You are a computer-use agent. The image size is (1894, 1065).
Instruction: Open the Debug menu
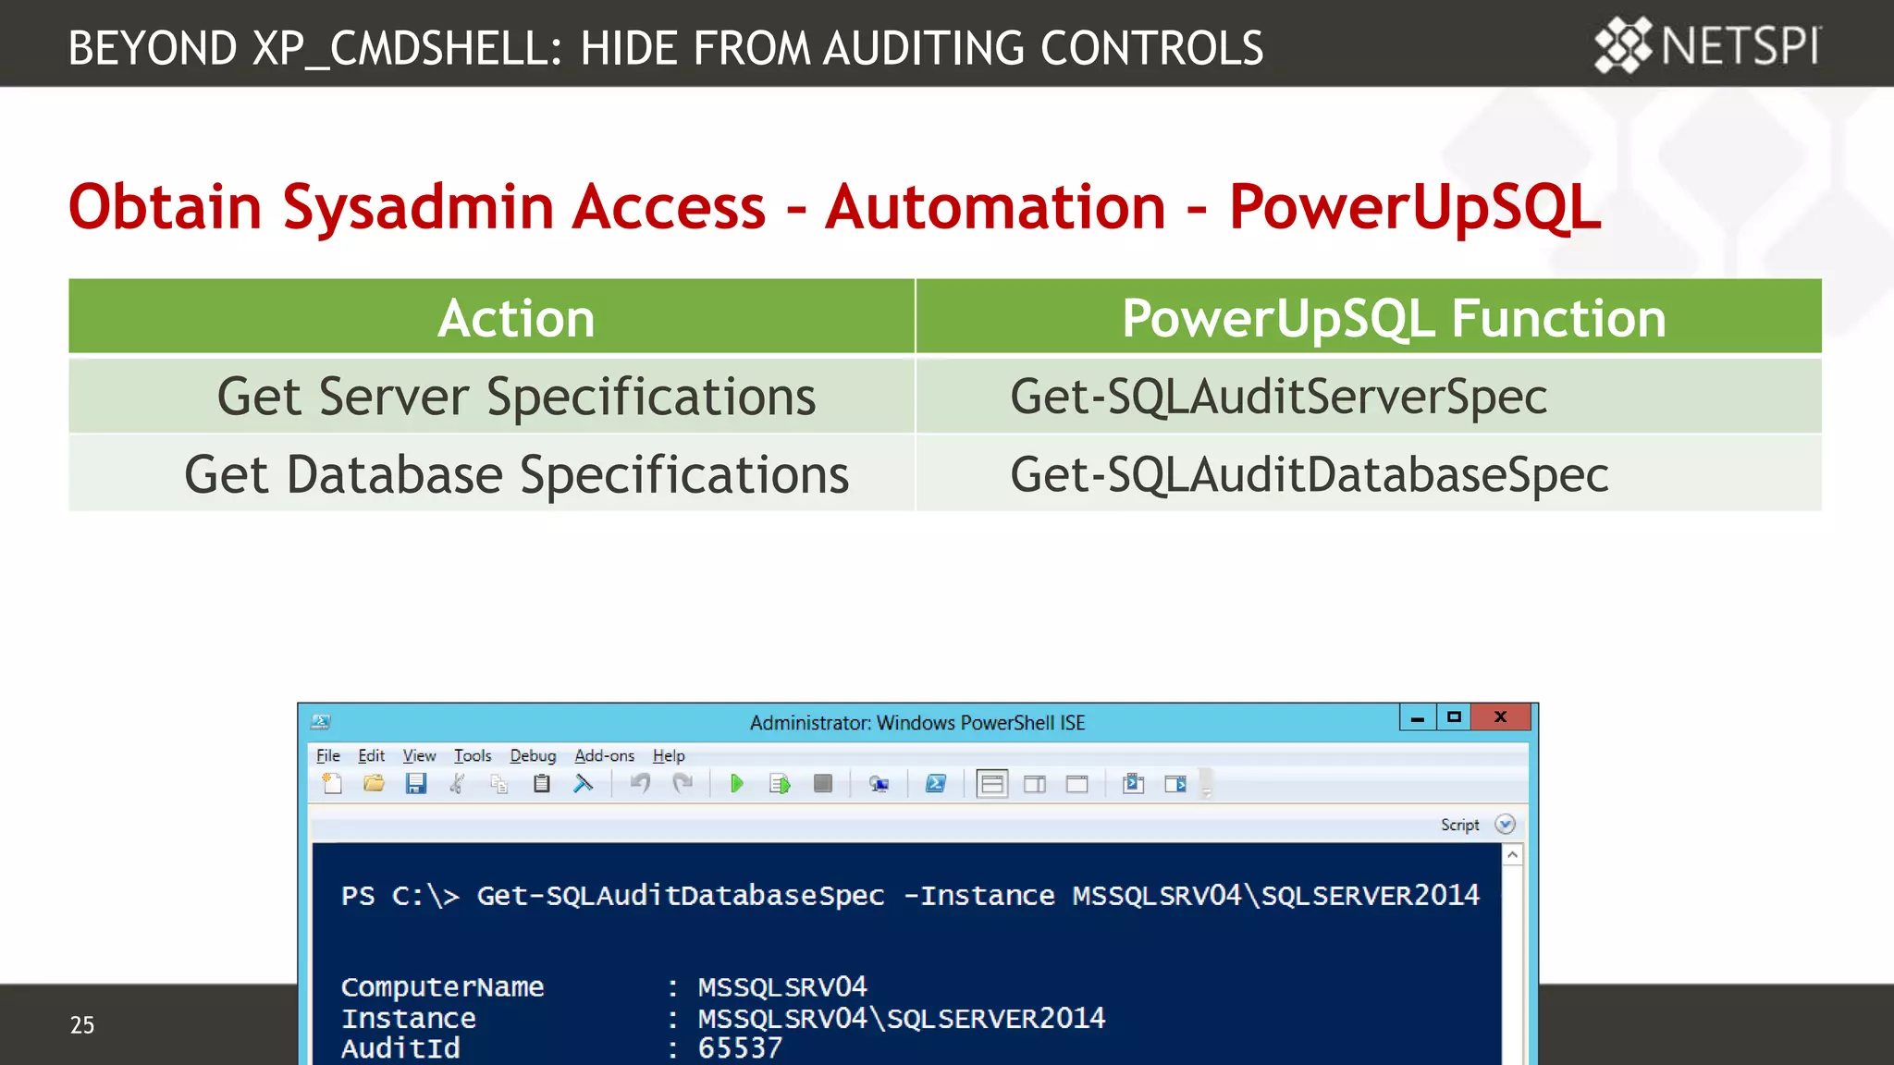click(533, 755)
